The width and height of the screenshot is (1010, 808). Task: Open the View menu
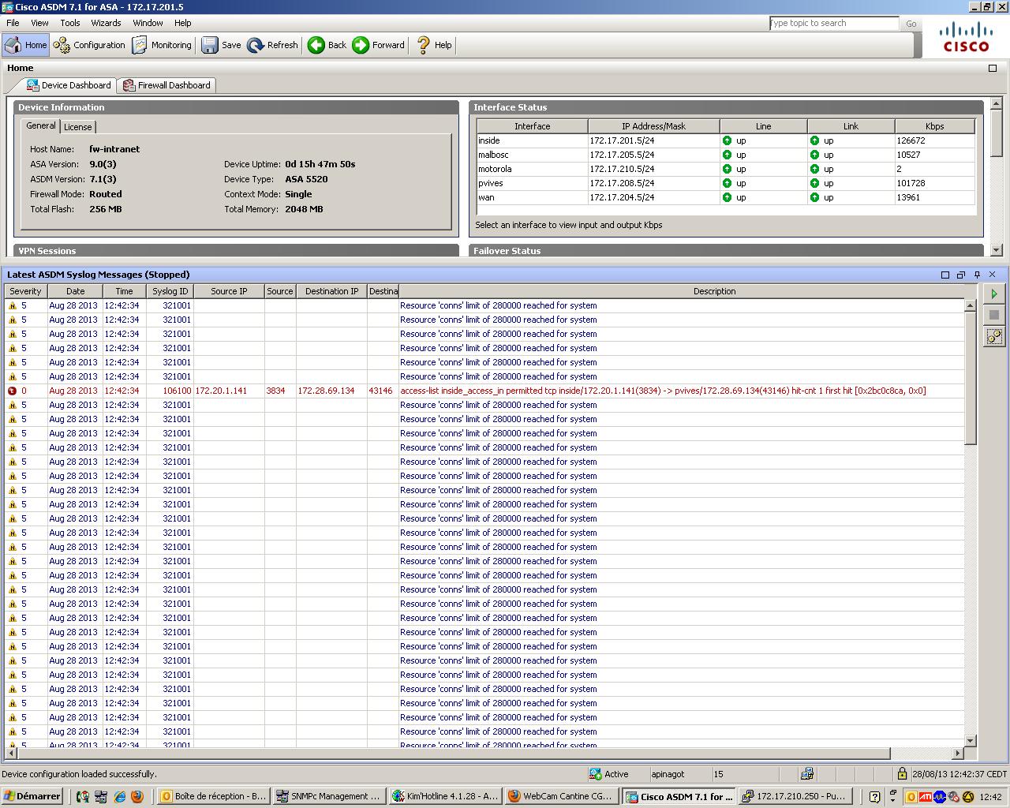click(39, 23)
